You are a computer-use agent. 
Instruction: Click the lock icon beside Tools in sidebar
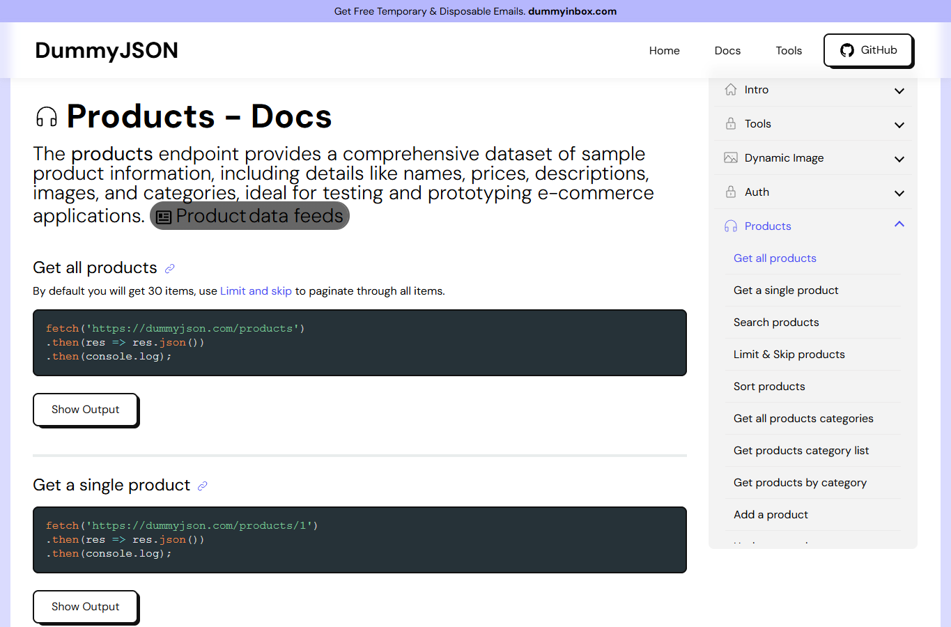coord(731,123)
